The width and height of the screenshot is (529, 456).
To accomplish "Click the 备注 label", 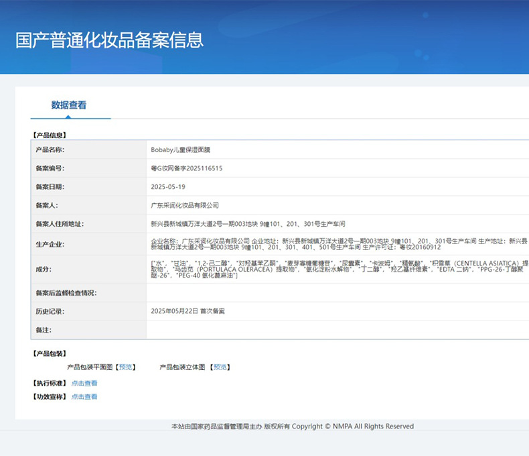I will click(44, 330).
